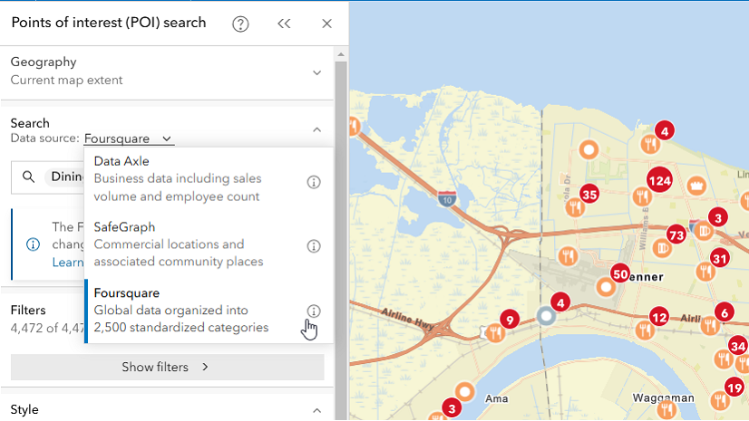Open info for Foursquare source
The height and width of the screenshot is (421, 749).
[x=314, y=311]
